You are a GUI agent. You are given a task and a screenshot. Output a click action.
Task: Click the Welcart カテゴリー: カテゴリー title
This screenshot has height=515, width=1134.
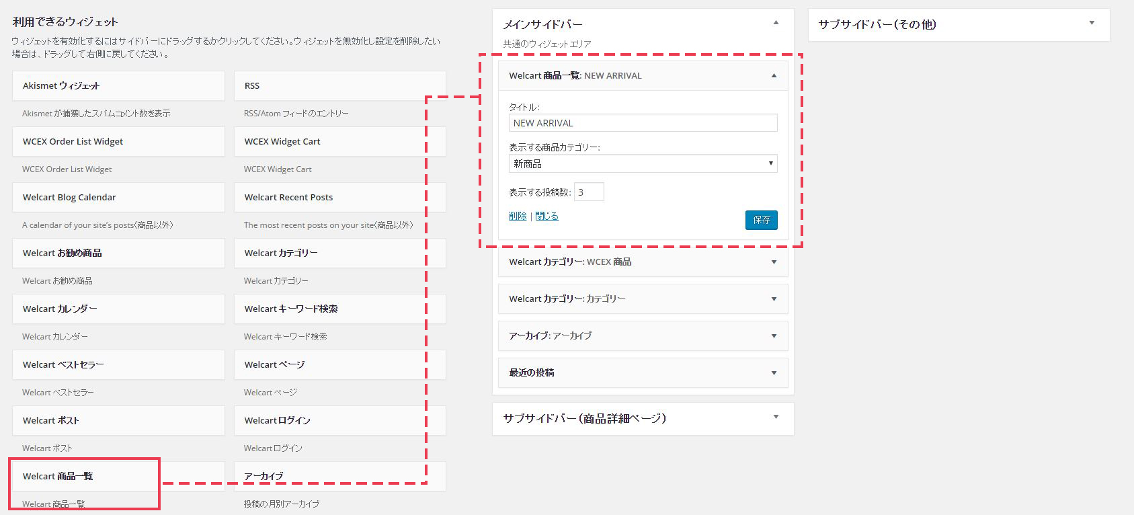[x=567, y=299]
